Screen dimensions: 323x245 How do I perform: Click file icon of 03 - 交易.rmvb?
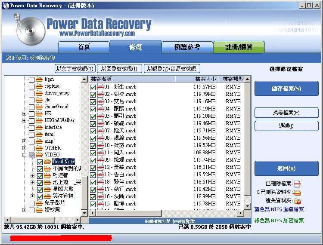[100, 101]
